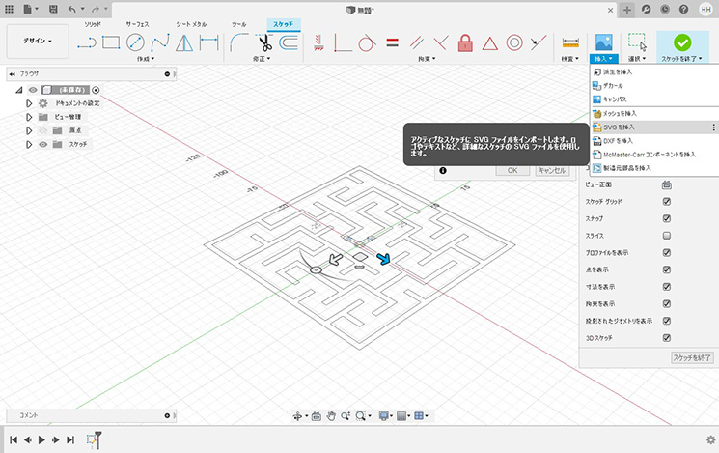Select the Trim scissors tool

click(x=264, y=42)
